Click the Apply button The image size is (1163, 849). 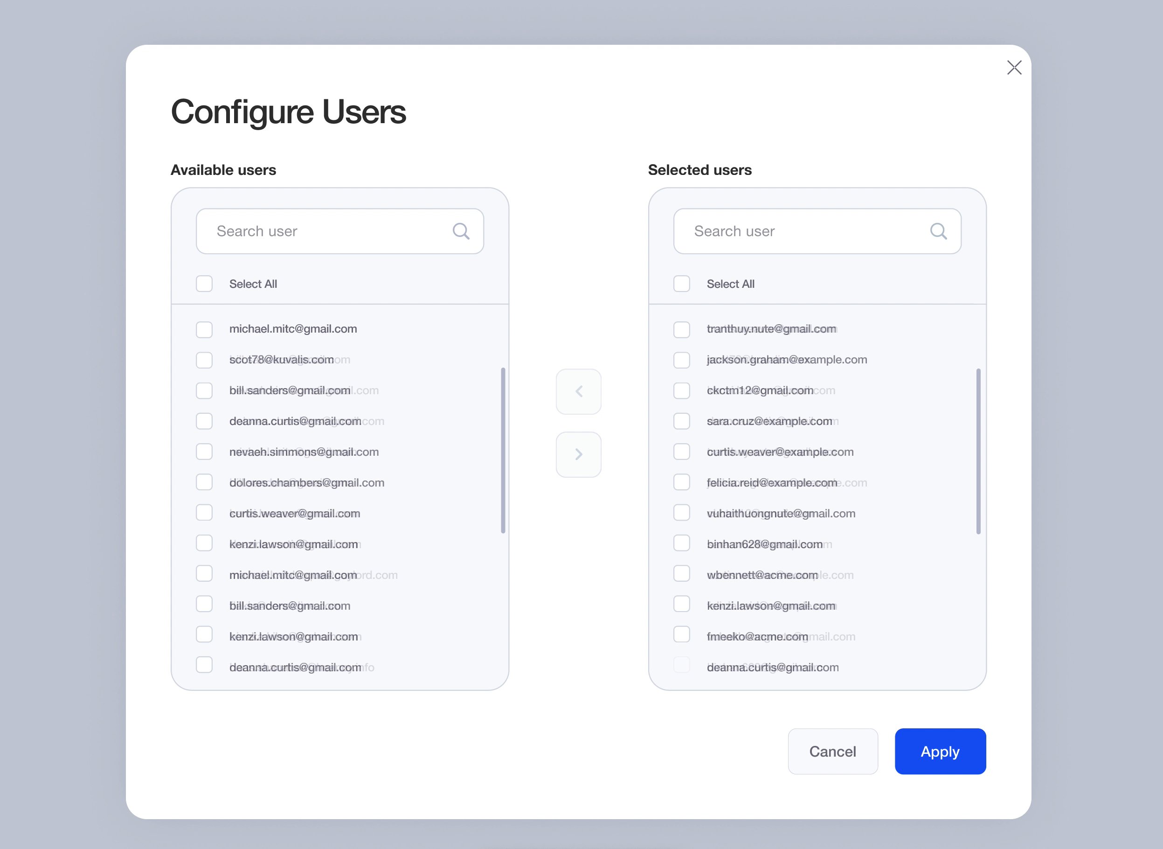pyautogui.click(x=941, y=752)
